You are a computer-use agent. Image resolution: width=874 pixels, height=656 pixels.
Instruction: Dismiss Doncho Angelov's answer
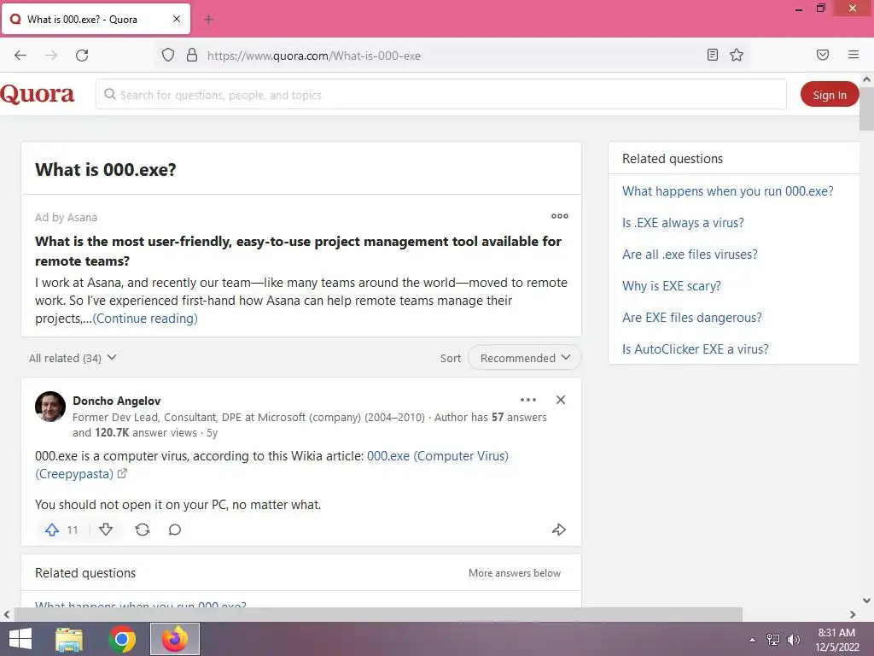tap(561, 400)
